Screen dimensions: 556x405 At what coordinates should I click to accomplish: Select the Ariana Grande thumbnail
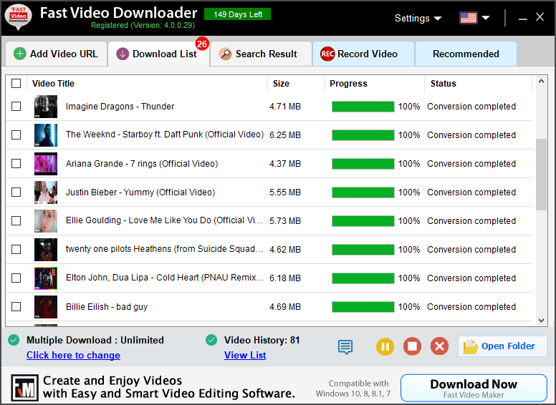(x=46, y=164)
